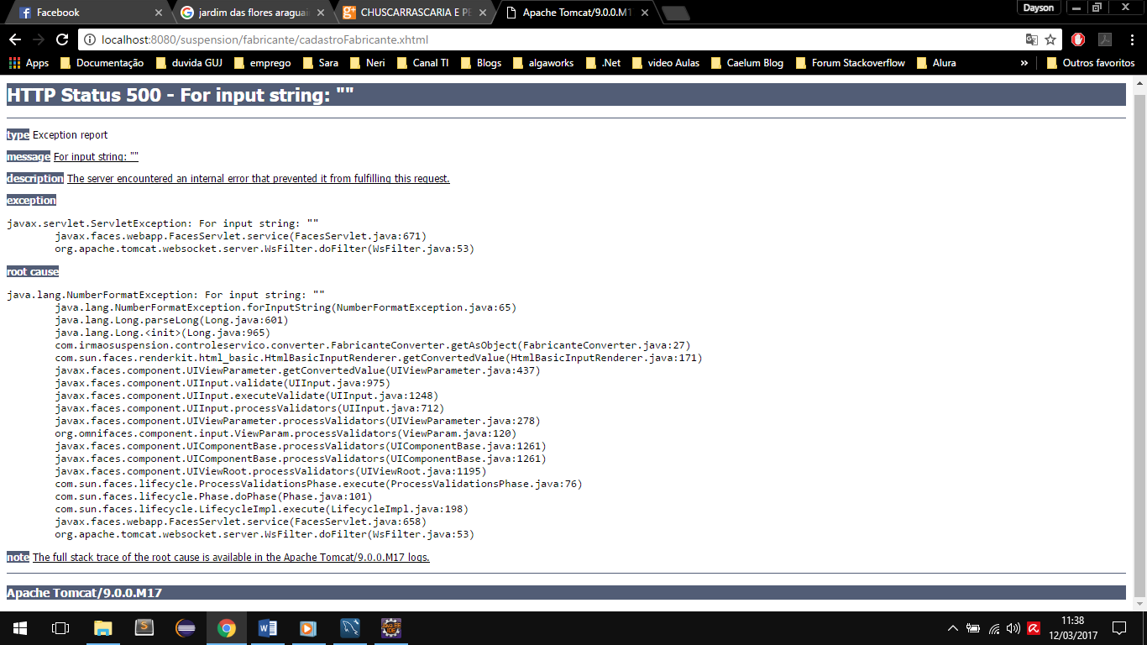Open the Apps shortcut in bookmarks bar

[x=29, y=63]
